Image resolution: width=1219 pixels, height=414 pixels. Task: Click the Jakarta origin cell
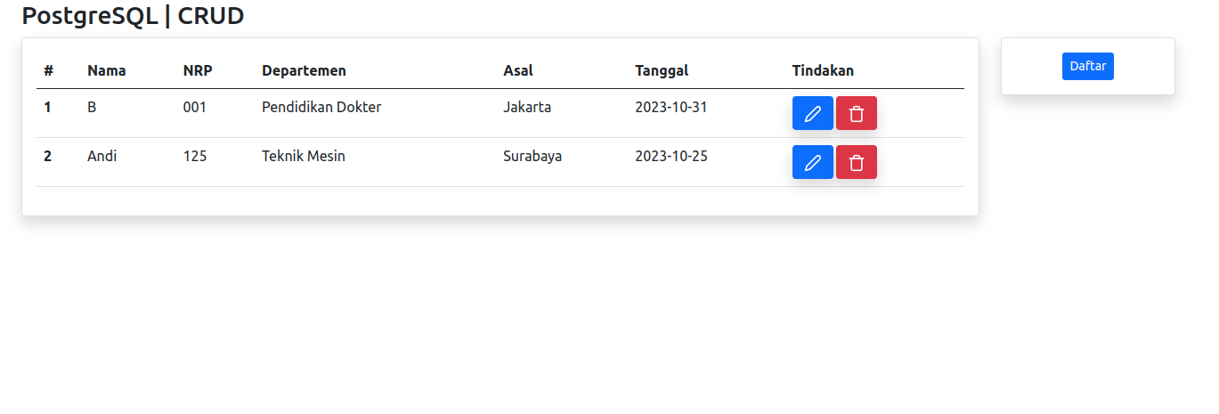point(527,107)
